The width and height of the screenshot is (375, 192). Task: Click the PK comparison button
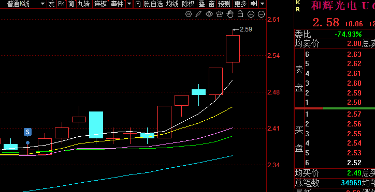coord(62,4)
